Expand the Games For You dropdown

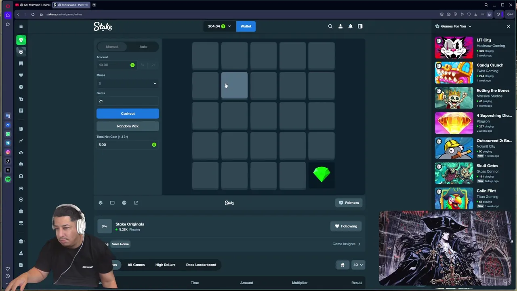click(470, 26)
